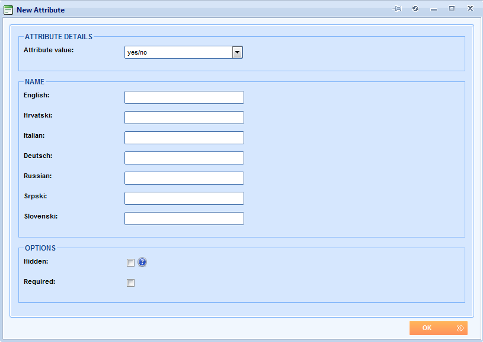The width and height of the screenshot is (483, 342).
Task: Click into the Deutsch name field
Action: click(x=184, y=158)
